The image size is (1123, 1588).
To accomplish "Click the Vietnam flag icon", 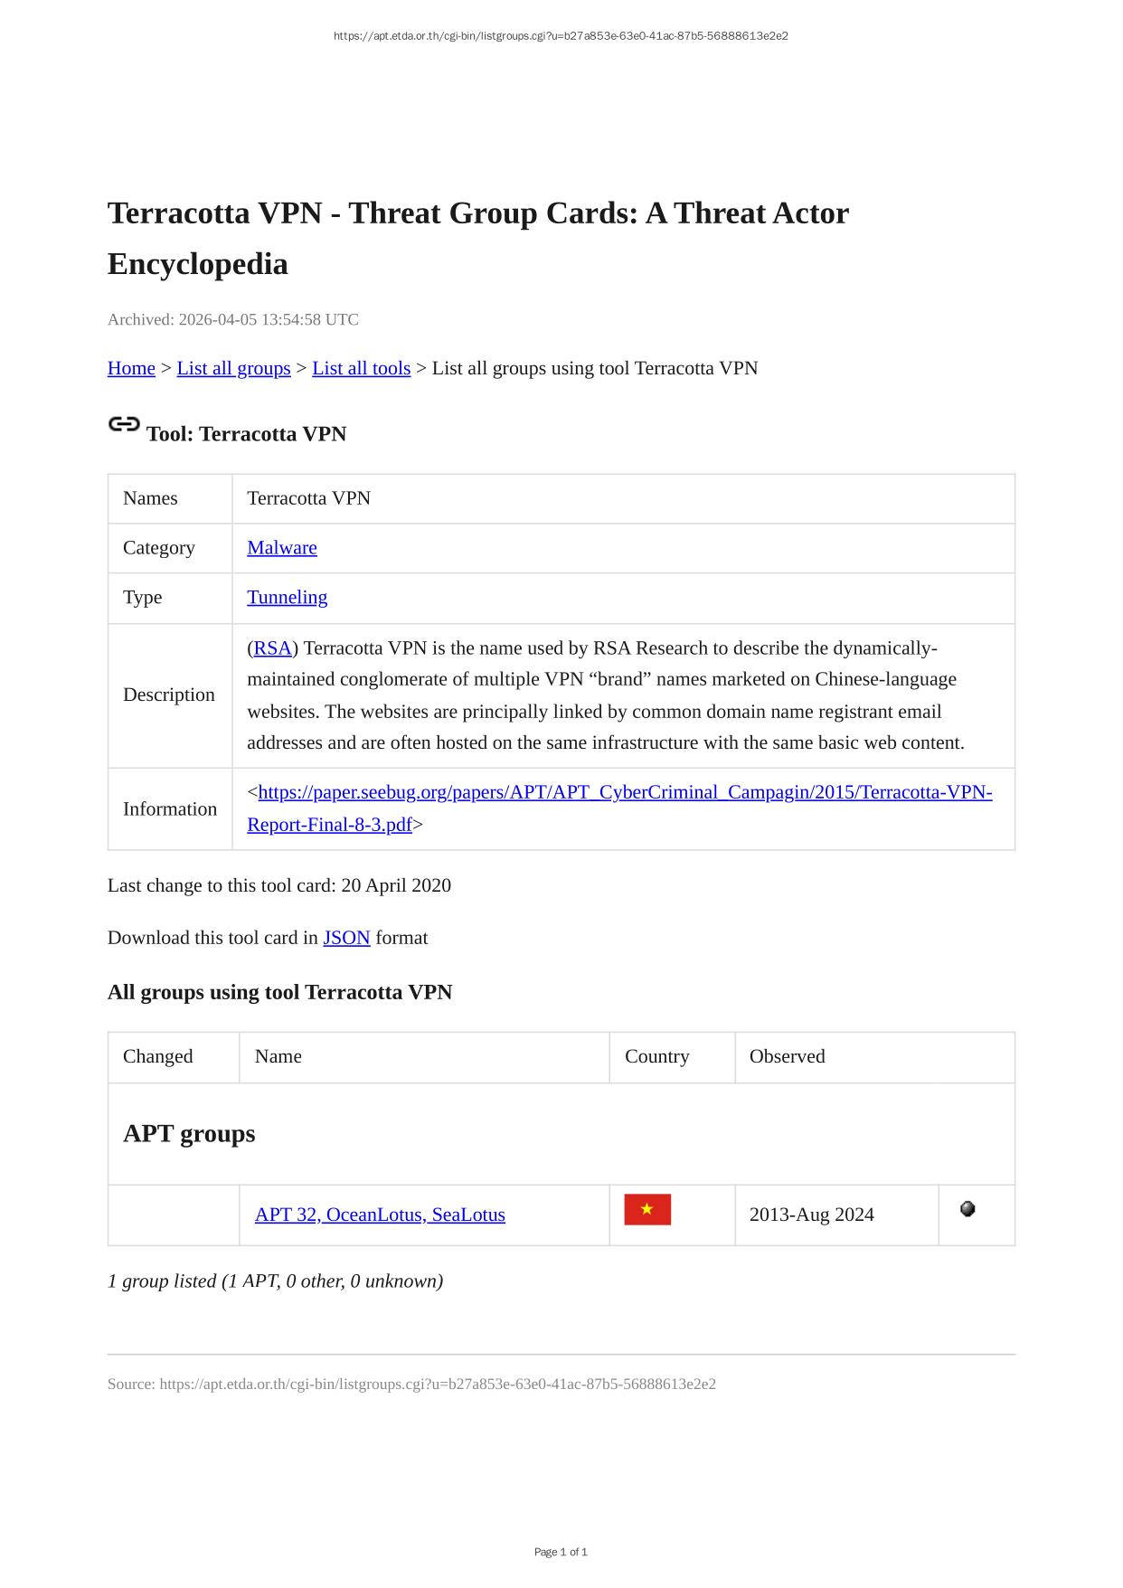I will pos(647,1210).
